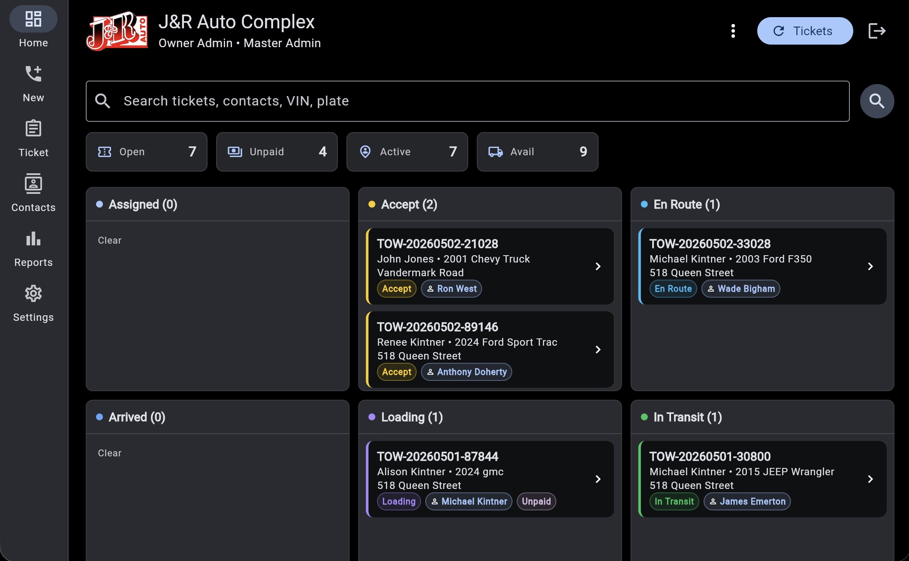This screenshot has width=909, height=561.
Task: Click Anthony Doherty driver chip
Action: coord(467,372)
